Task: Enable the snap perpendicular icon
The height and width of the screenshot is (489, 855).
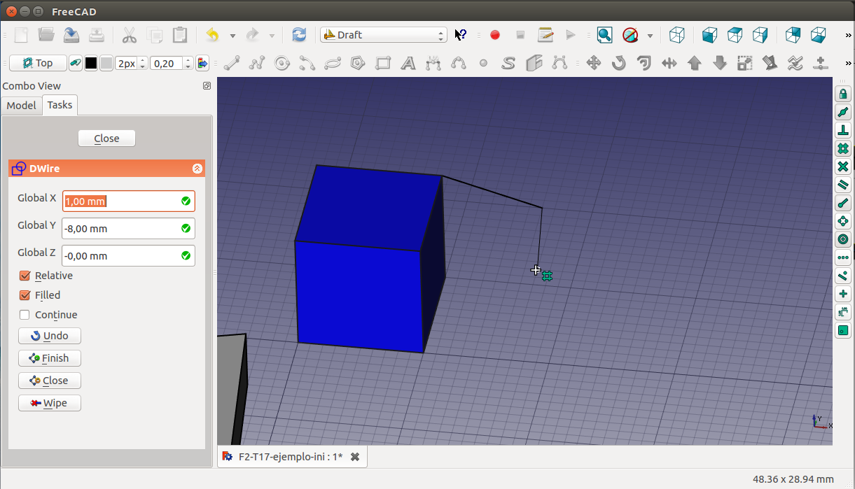Action: tap(843, 130)
